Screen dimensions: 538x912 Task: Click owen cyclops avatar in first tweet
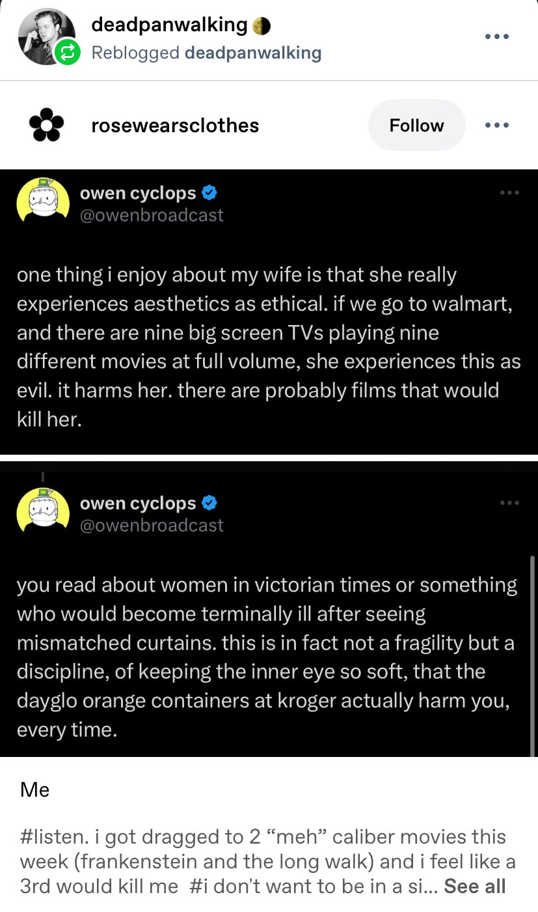point(42,201)
